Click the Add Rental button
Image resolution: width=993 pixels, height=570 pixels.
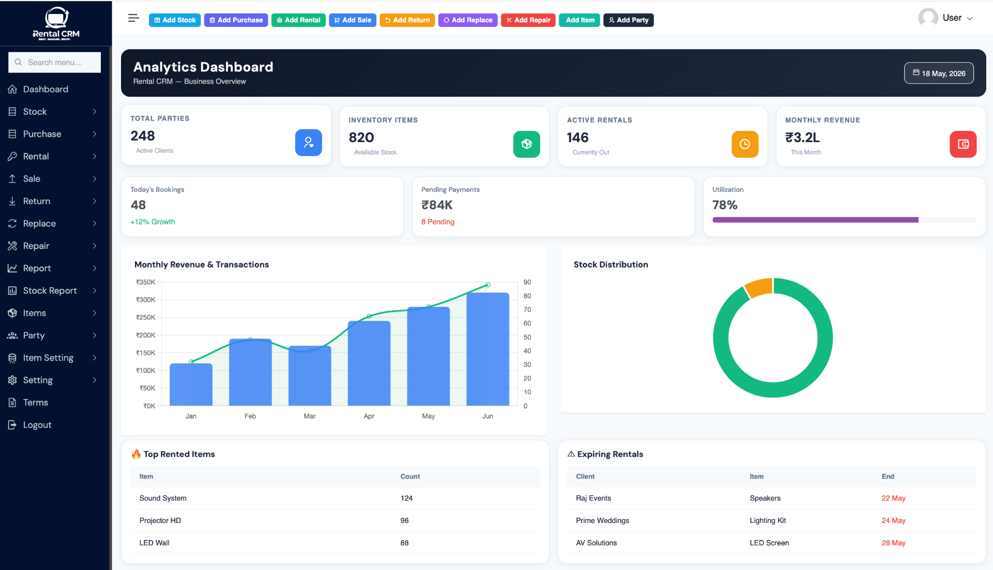[x=298, y=20]
